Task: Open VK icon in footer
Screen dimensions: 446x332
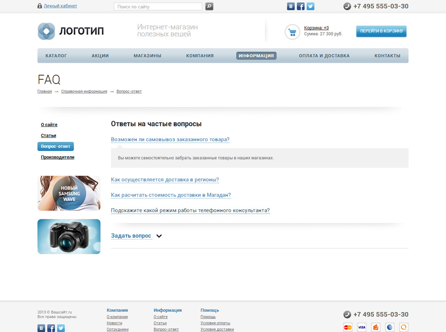Action: (41, 328)
